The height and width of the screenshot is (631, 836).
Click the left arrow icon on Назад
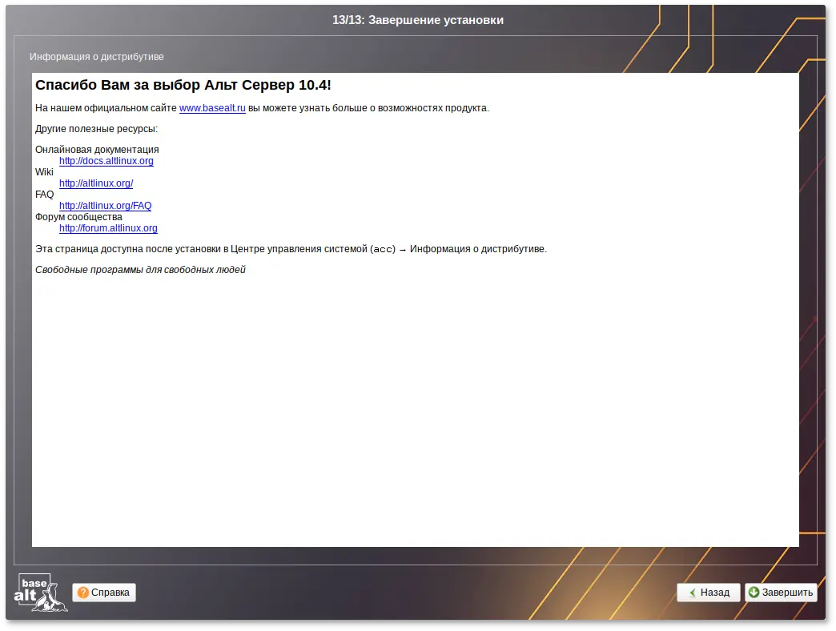[692, 593]
